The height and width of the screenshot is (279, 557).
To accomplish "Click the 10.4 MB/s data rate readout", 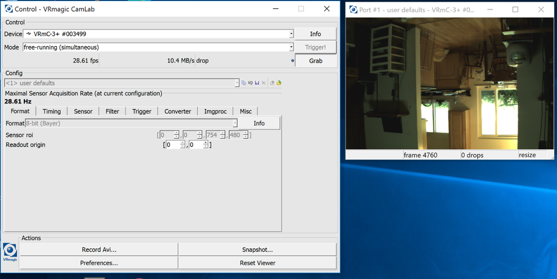I will (181, 61).
